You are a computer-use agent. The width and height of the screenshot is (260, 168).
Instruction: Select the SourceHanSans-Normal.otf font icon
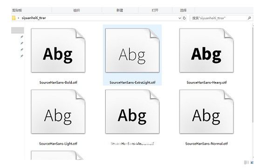click(206, 112)
